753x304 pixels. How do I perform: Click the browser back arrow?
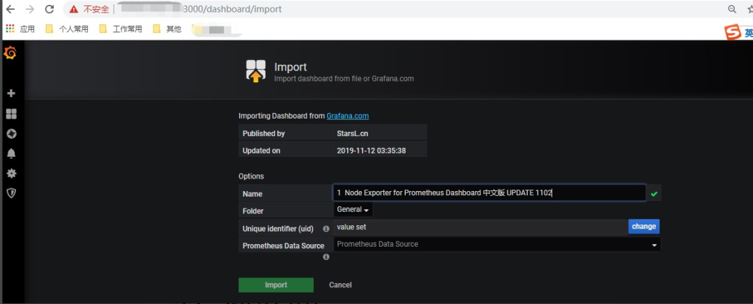[10, 9]
